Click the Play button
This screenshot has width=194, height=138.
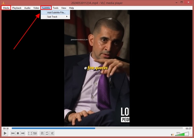pos(5,133)
